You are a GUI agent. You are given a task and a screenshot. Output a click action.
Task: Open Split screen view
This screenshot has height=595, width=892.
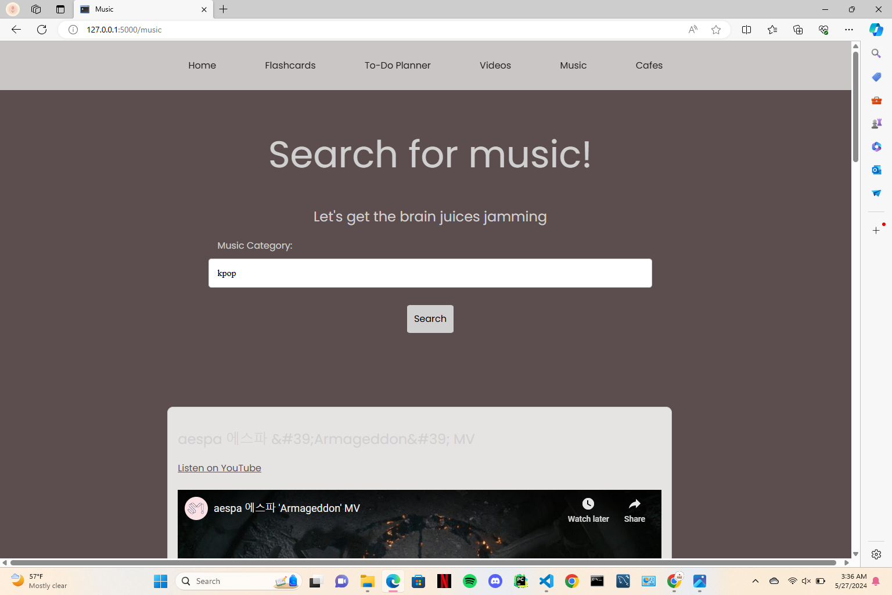pyautogui.click(x=747, y=30)
